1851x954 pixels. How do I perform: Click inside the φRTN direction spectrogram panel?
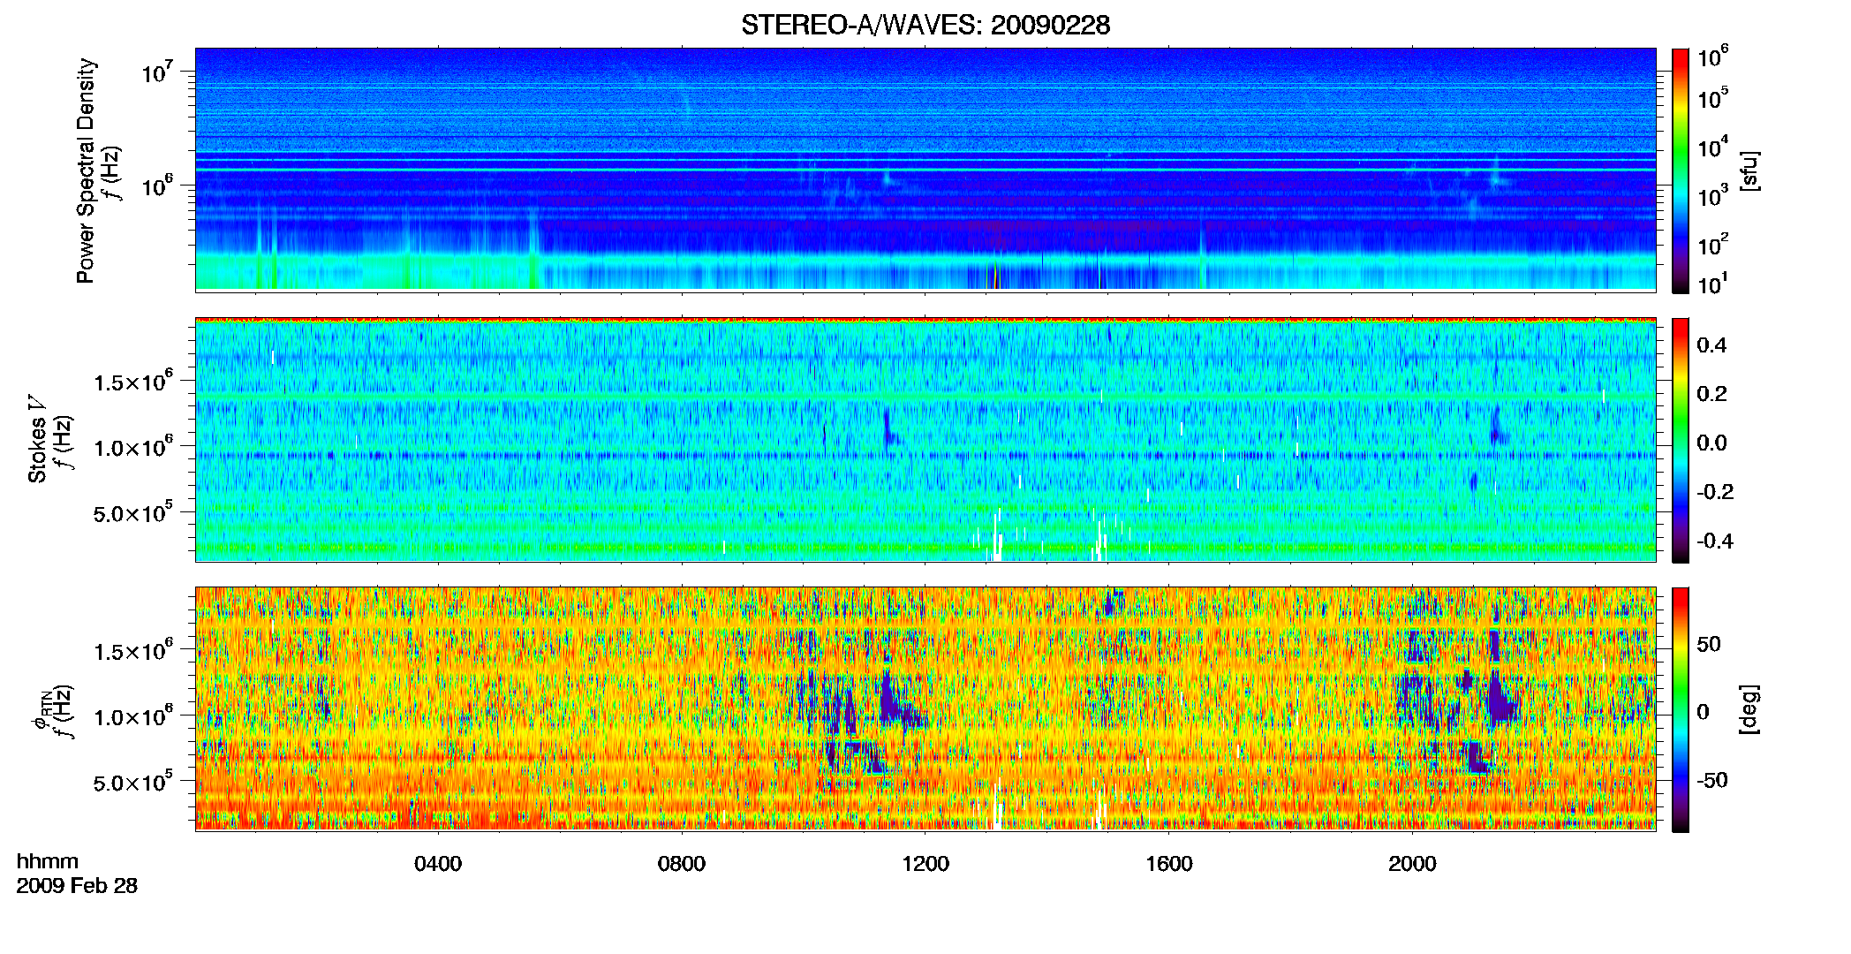pos(925,709)
